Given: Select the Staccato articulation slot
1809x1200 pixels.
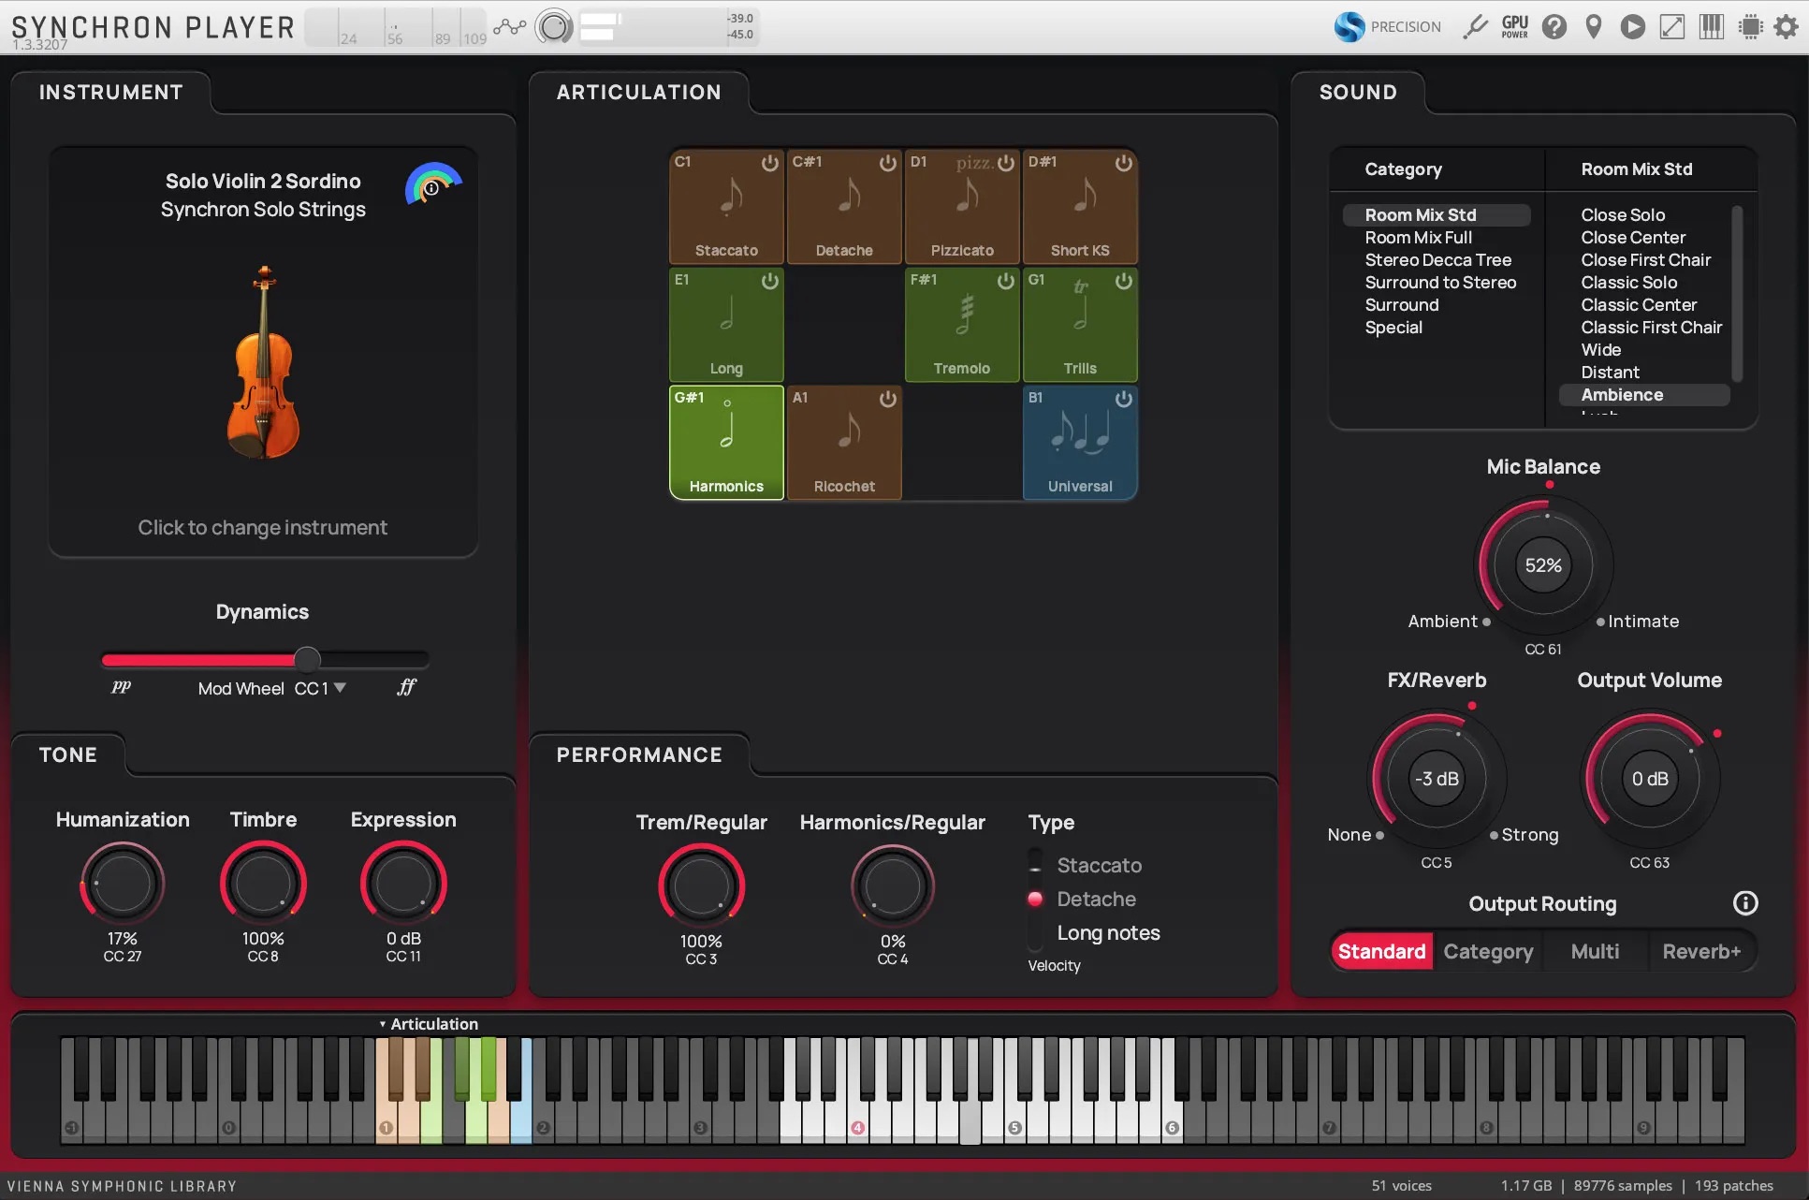Looking at the screenshot, I should pos(726,207).
